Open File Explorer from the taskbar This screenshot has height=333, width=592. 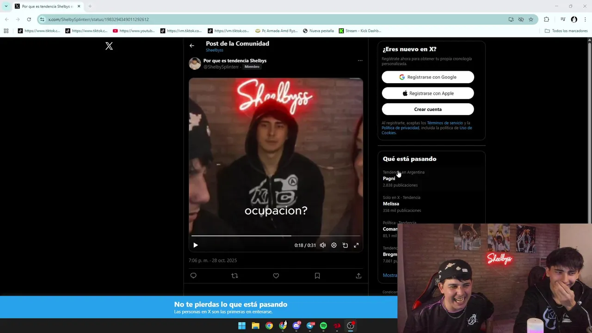[x=255, y=326]
